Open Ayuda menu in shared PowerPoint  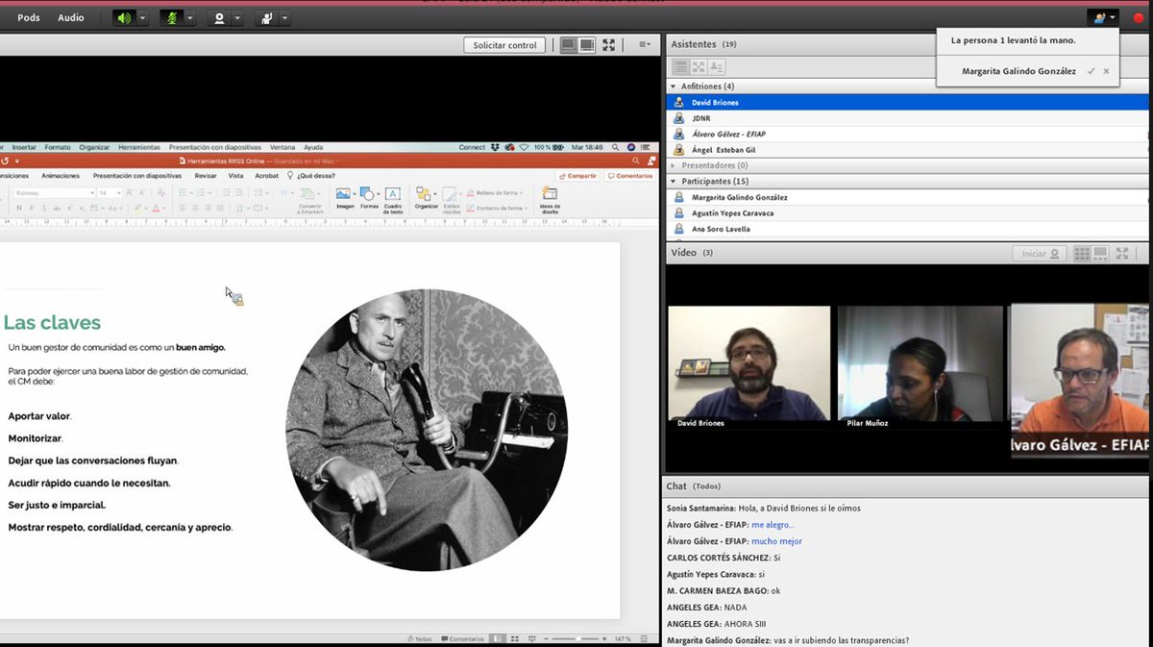pos(313,147)
